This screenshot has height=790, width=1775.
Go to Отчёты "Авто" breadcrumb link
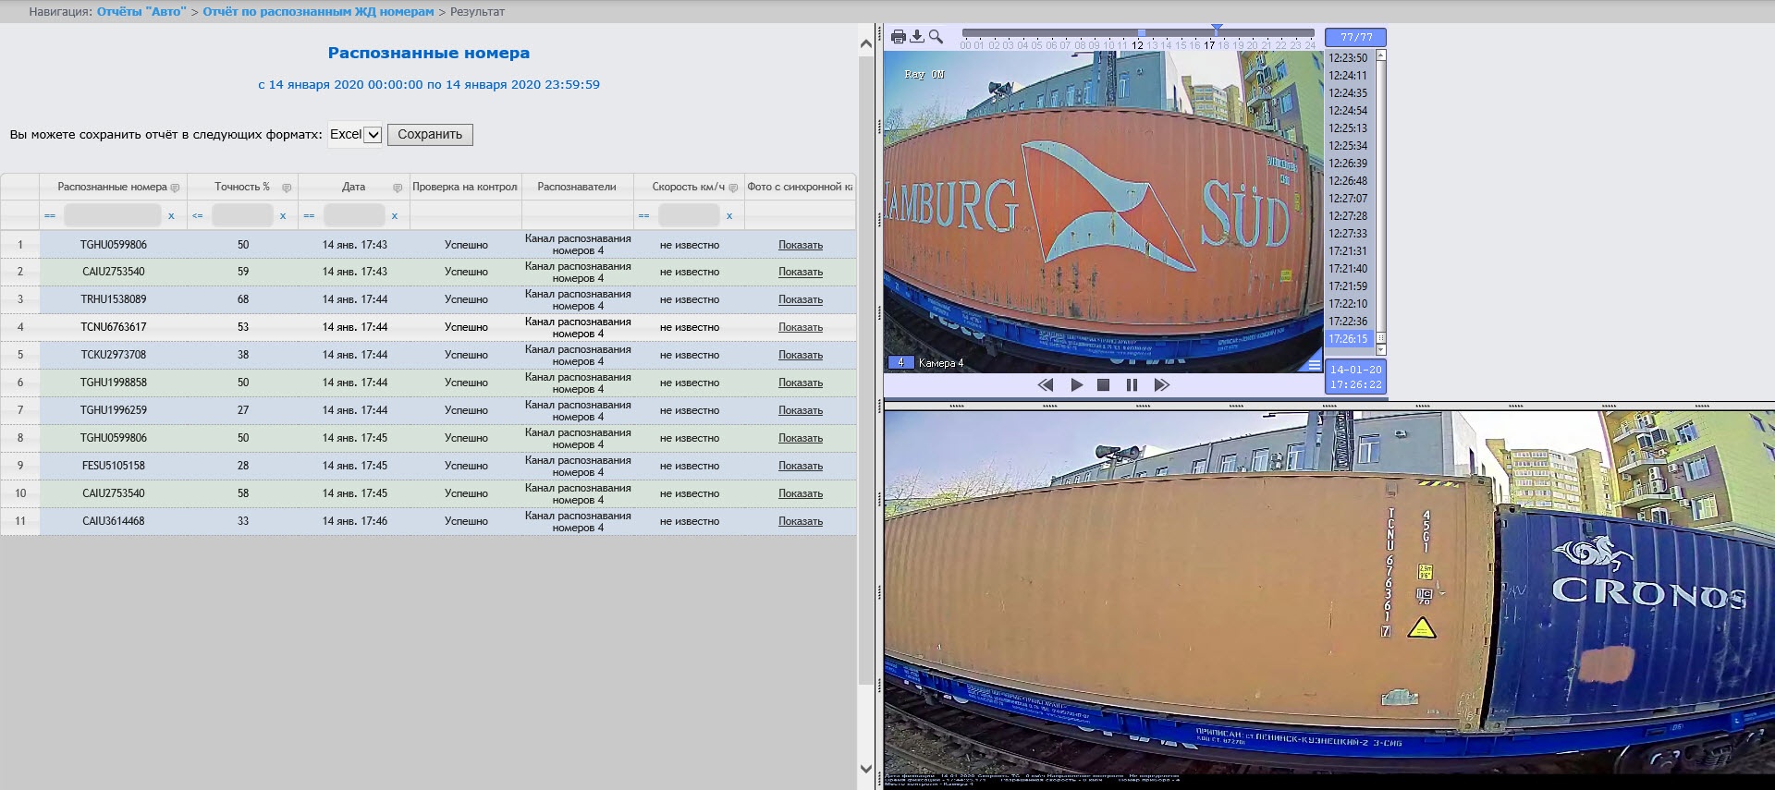pyautogui.click(x=141, y=12)
